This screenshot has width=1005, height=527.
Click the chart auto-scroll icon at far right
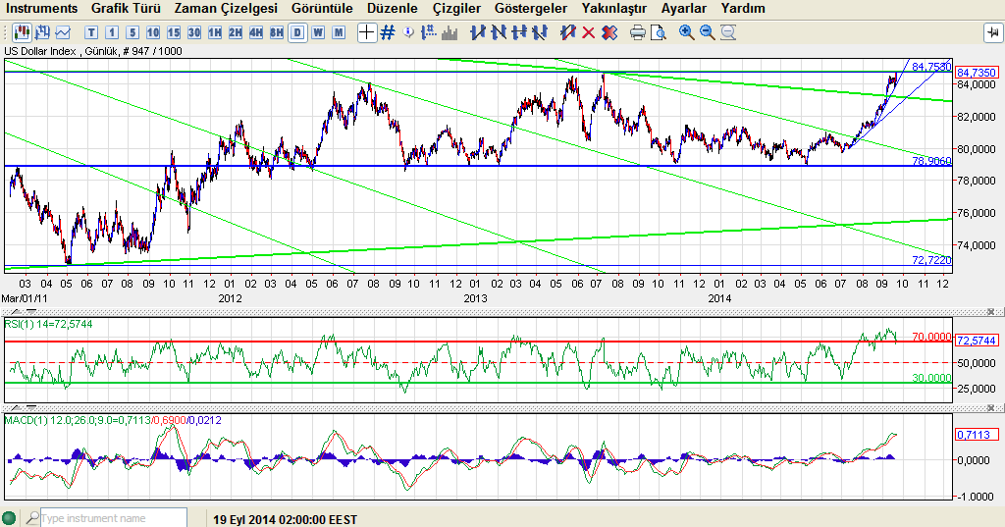click(993, 32)
